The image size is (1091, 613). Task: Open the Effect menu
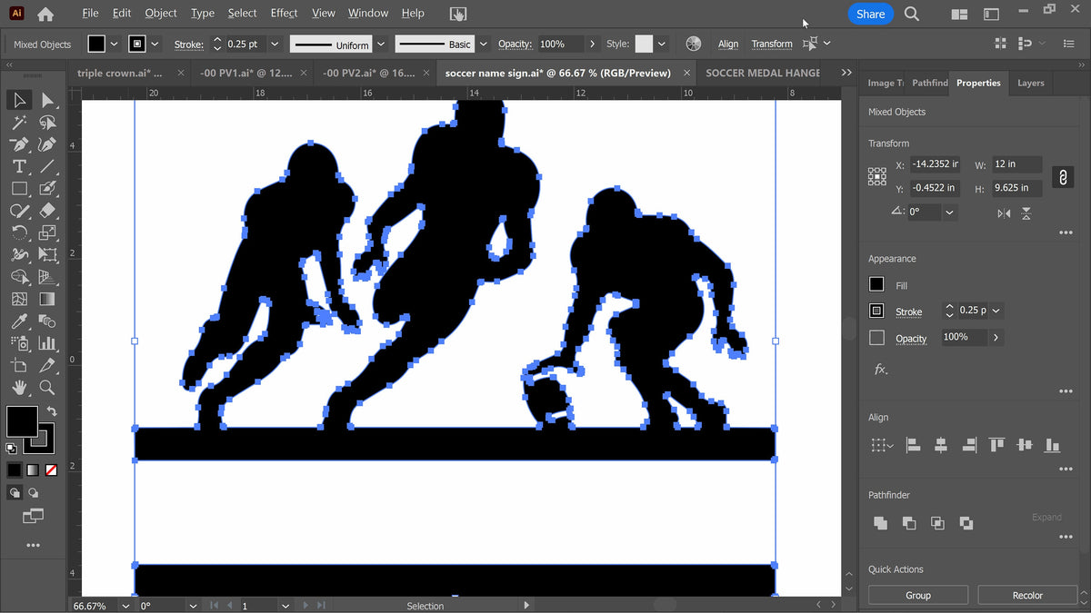coord(284,13)
